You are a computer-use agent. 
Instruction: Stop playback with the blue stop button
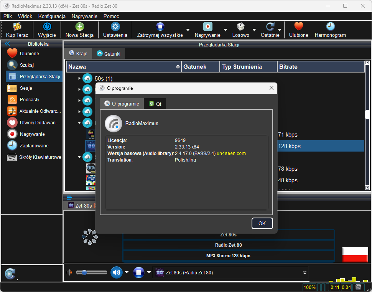coord(139,272)
